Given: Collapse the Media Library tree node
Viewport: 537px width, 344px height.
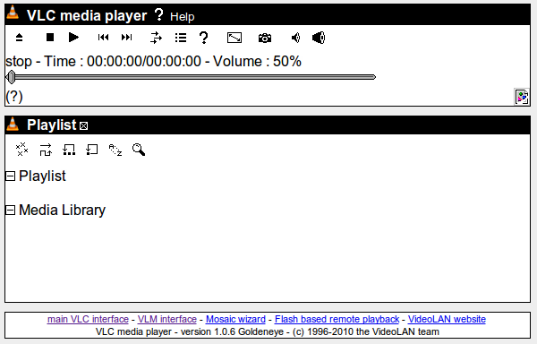Looking at the screenshot, I should pyautogui.click(x=11, y=210).
